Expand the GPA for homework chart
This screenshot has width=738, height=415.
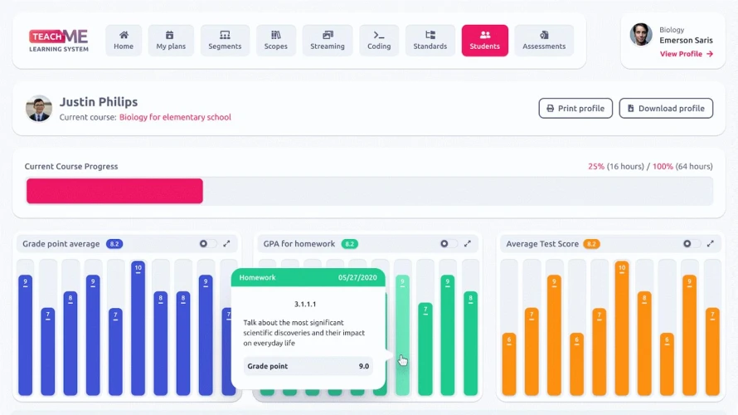(x=468, y=243)
